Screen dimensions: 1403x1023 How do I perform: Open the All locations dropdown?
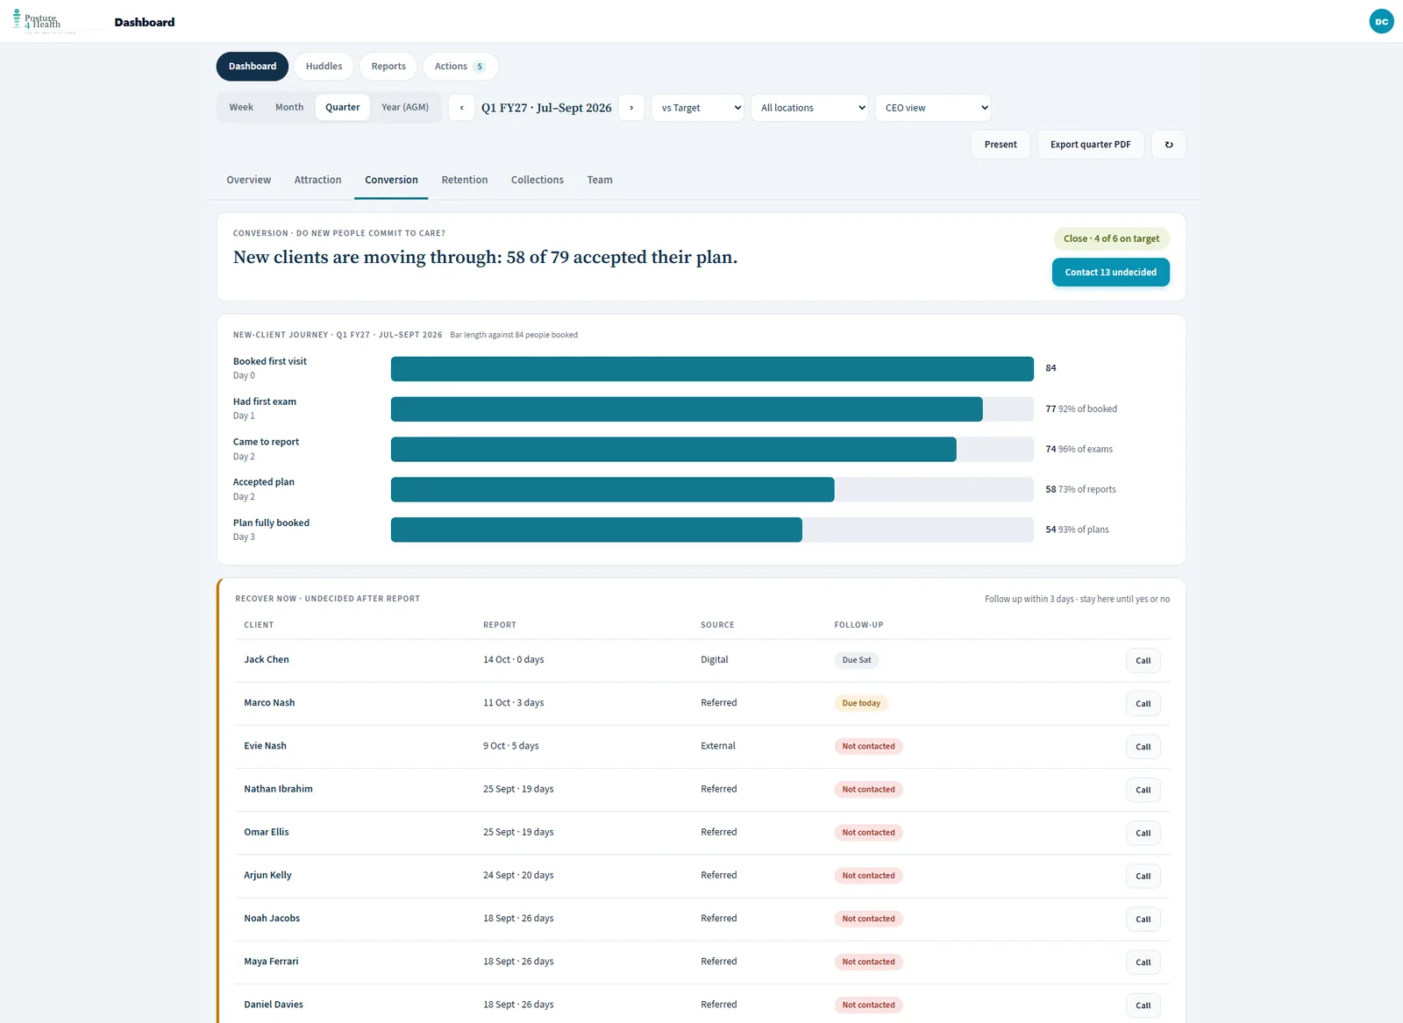tap(809, 108)
